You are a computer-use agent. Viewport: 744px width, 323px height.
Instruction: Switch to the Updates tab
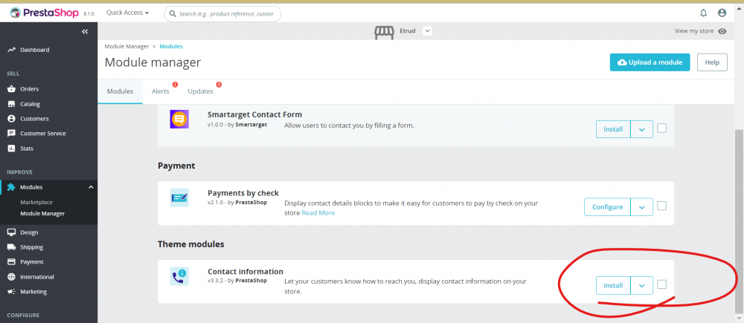coord(201,91)
